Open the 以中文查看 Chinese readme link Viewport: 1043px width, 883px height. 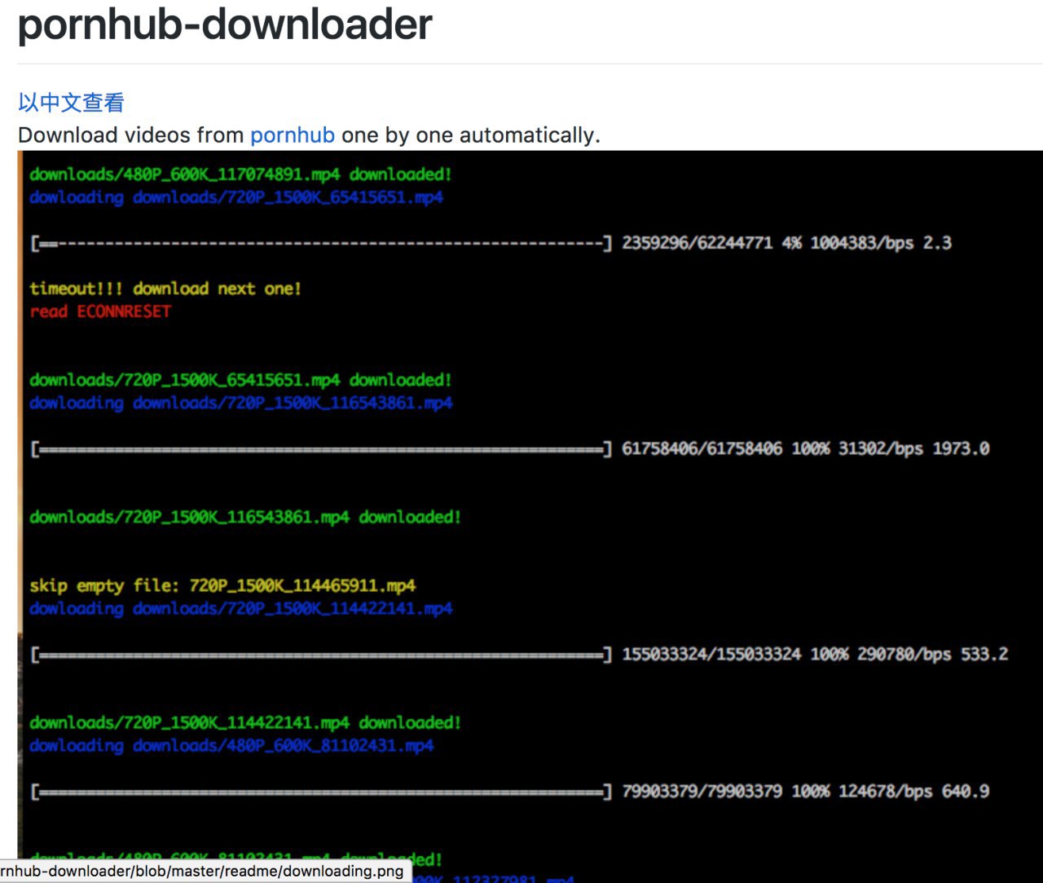(71, 103)
